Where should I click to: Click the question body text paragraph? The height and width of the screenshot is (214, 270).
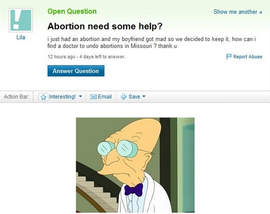point(152,42)
